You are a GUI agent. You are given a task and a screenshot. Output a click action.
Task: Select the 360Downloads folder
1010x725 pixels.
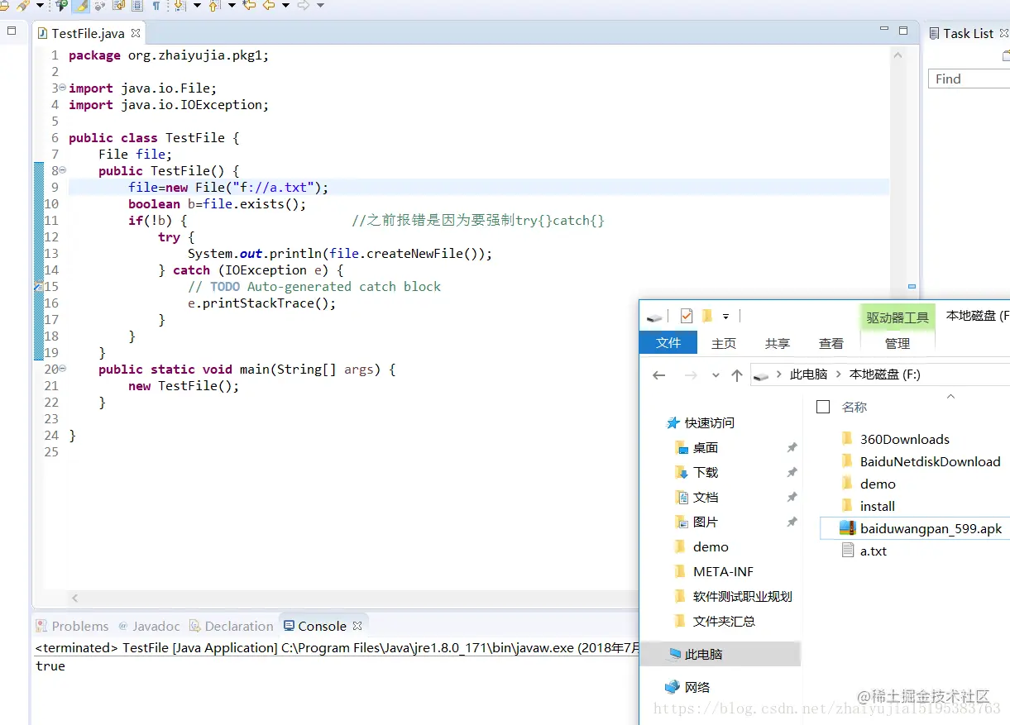[904, 439]
